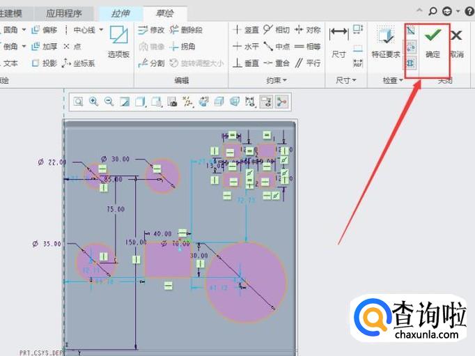The width and height of the screenshot is (475, 356).
Task: Expand the 约束 group dropdown
Action: coord(277,80)
